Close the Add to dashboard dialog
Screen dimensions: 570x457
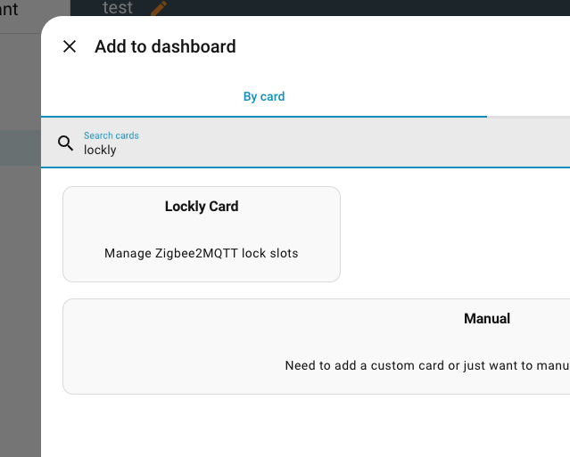click(x=70, y=46)
